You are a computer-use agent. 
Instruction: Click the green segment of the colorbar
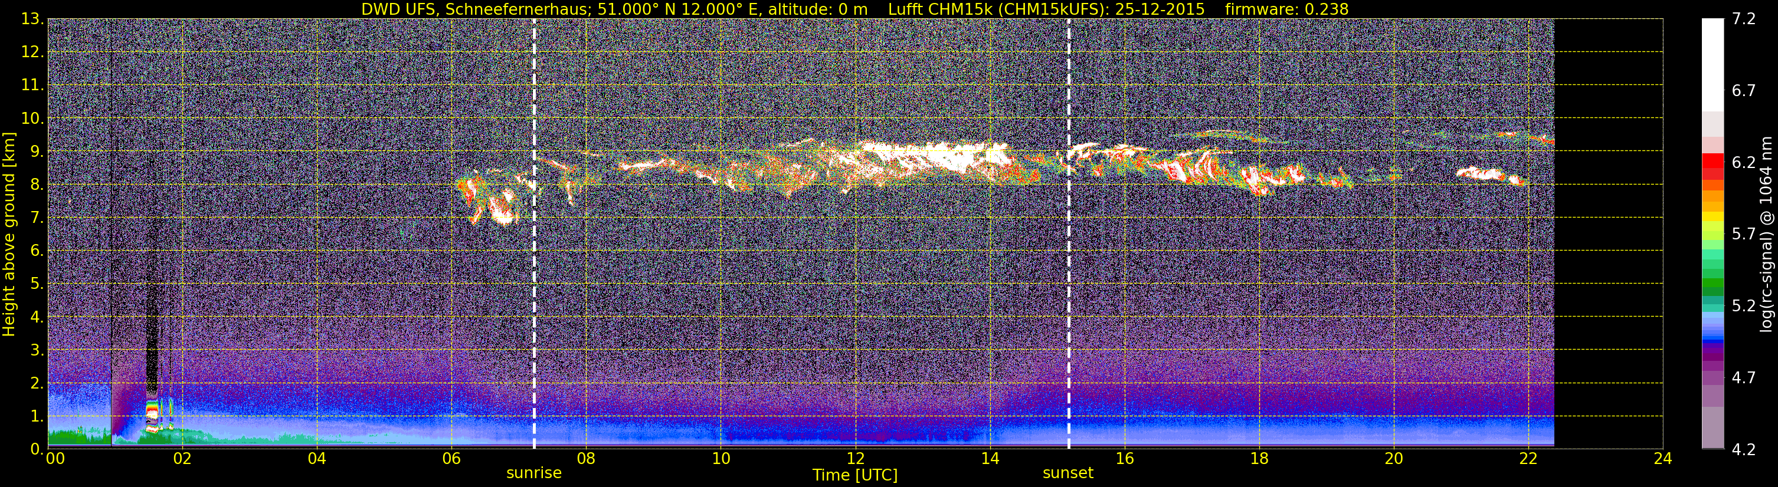[x=1712, y=283]
